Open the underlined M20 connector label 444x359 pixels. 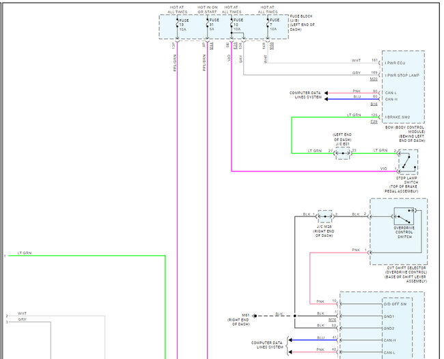click(x=374, y=79)
